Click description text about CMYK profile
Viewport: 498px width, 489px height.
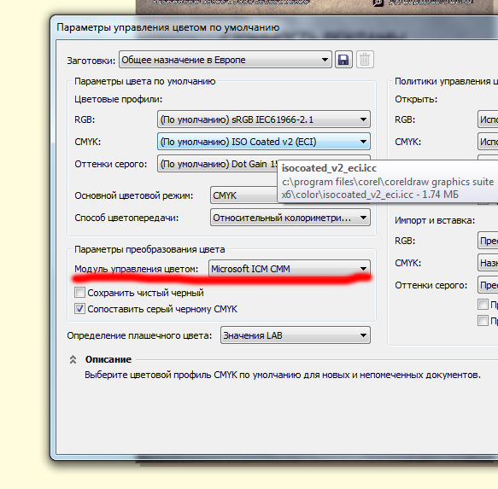pyautogui.click(x=283, y=375)
